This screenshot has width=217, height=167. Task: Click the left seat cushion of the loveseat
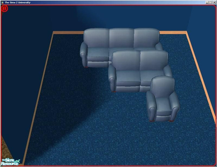coord(128,77)
